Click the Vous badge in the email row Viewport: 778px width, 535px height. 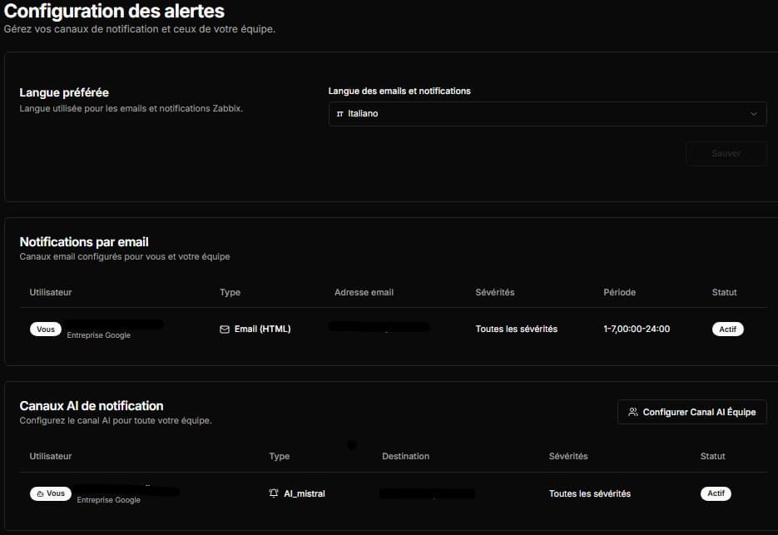point(45,328)
